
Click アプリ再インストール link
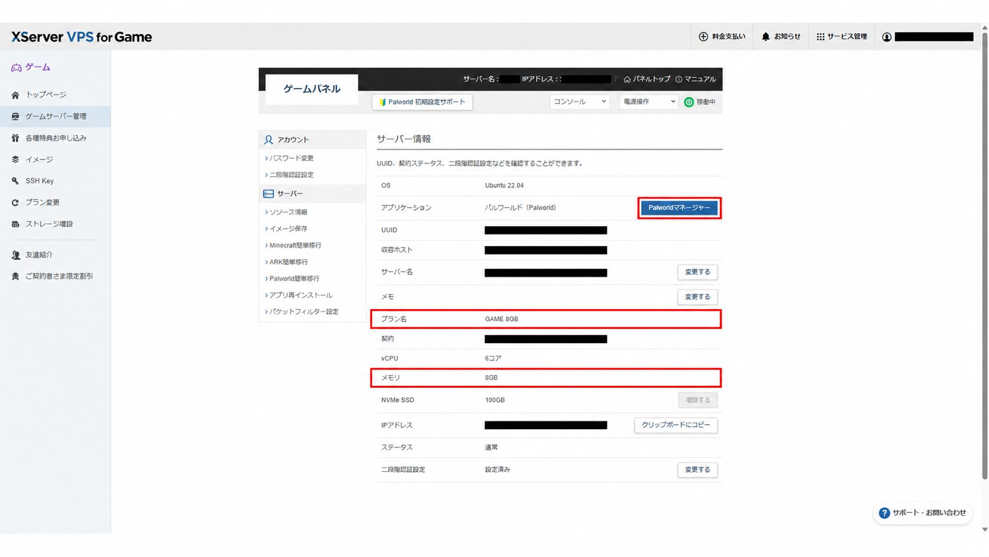[300, 295]
